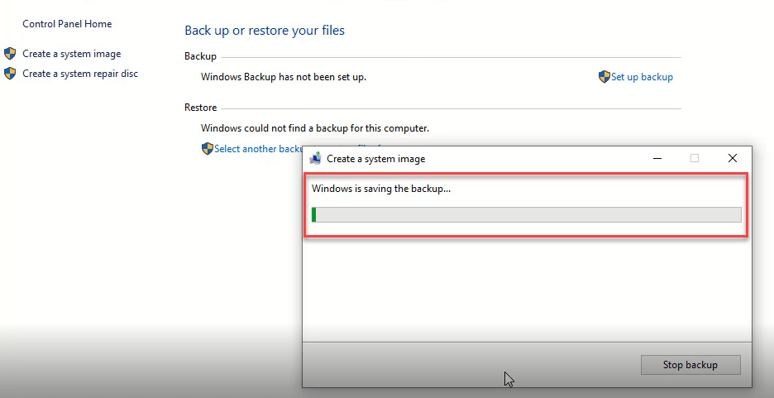Click the Create a system image link

(x=72, y=54)
